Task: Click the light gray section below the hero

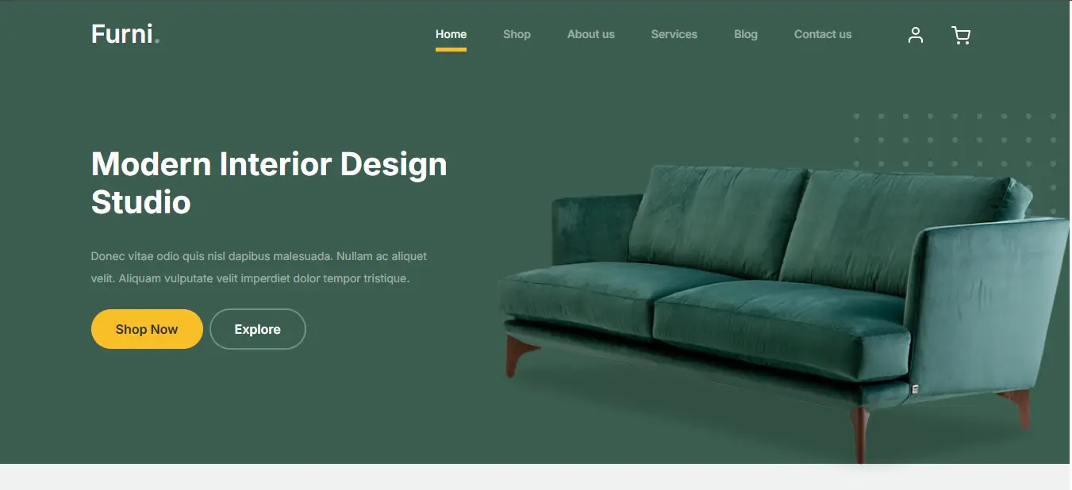Action: point(536,477)
